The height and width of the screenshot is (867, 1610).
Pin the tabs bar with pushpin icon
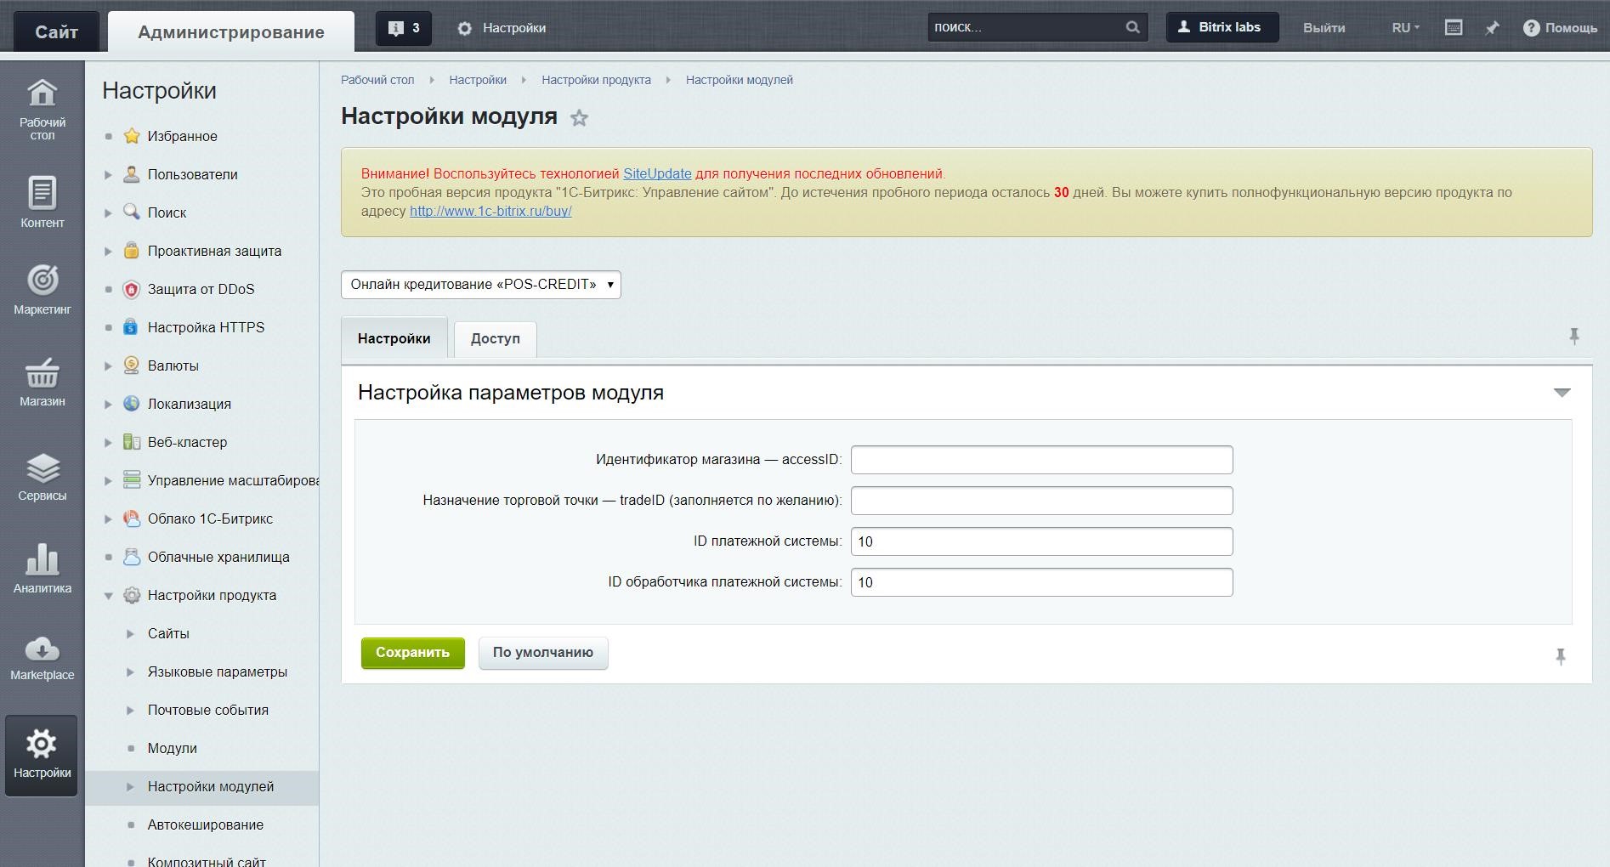[1573, 337]
